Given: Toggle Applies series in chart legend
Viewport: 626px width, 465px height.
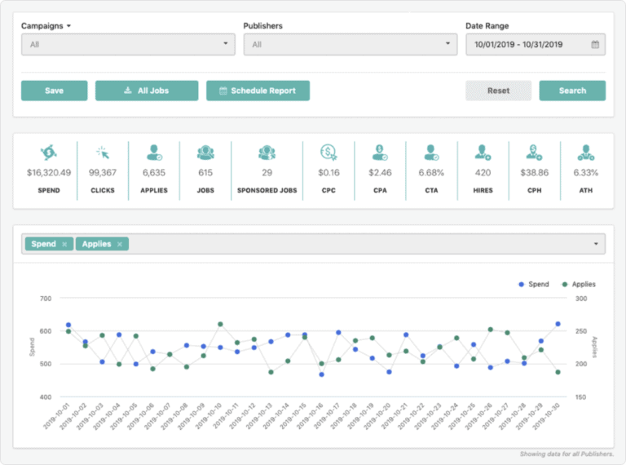Looking at the screenshot, I should click(x=579, y=285).
